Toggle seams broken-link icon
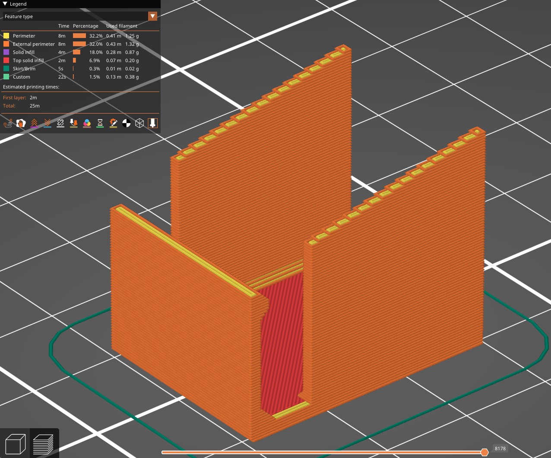551x458 pixels. pyautogui.click(x=60, y=123)
